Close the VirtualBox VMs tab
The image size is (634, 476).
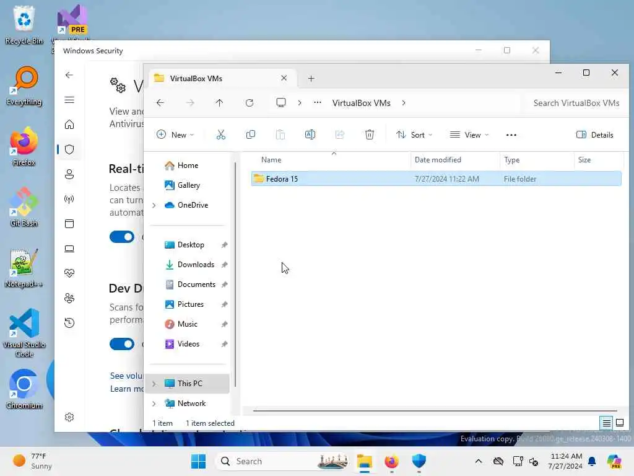[284, 78]
